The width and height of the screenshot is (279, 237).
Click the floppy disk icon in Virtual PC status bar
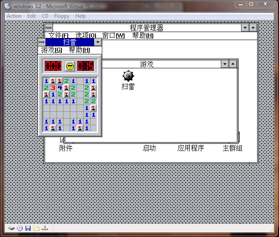click(28, 228)
